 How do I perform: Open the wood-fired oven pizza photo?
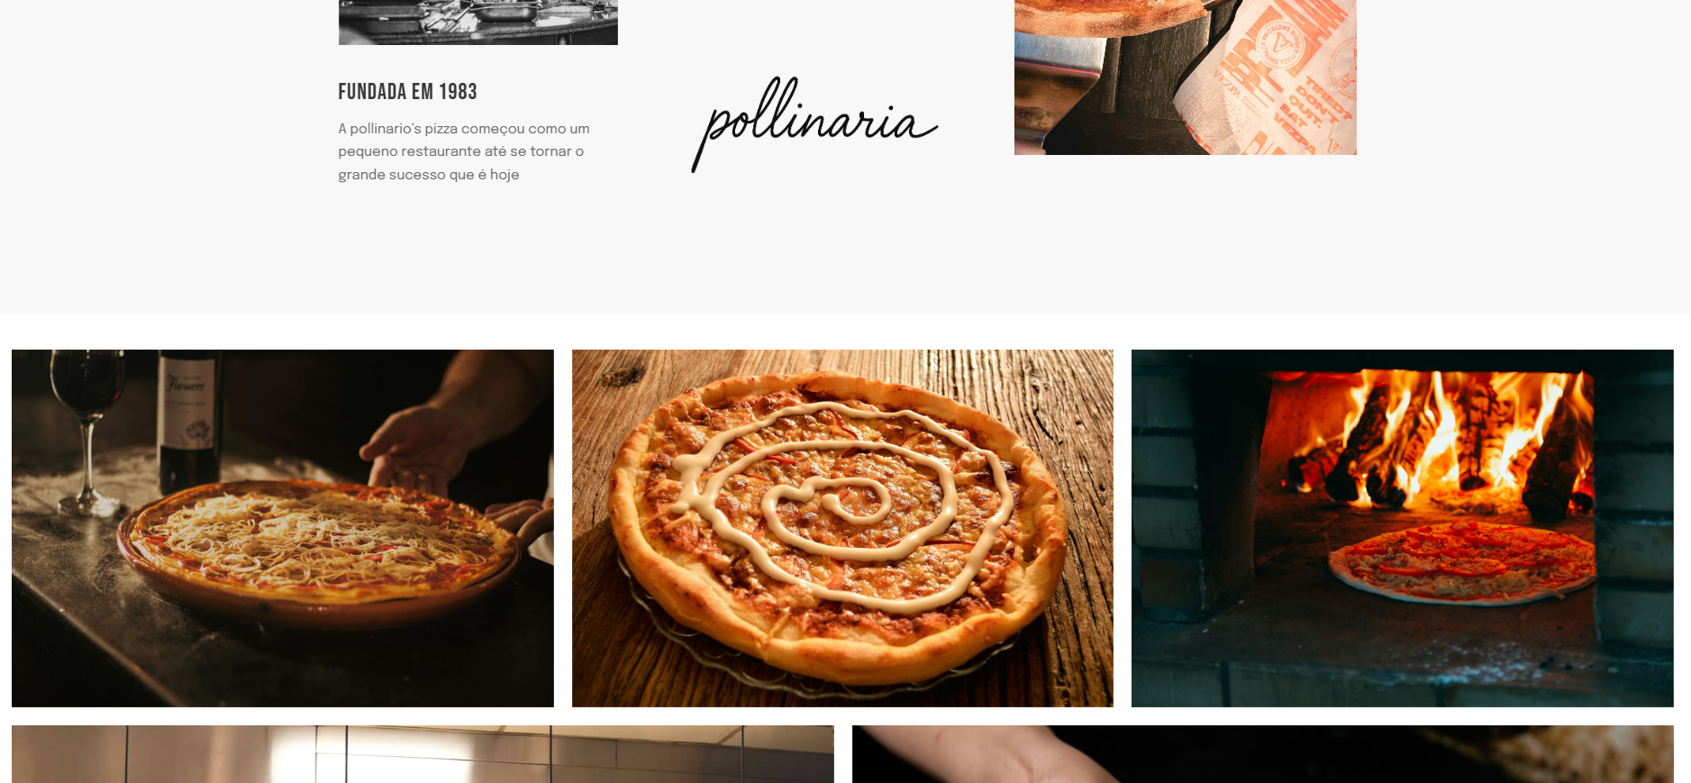[x=1402, y=528]
